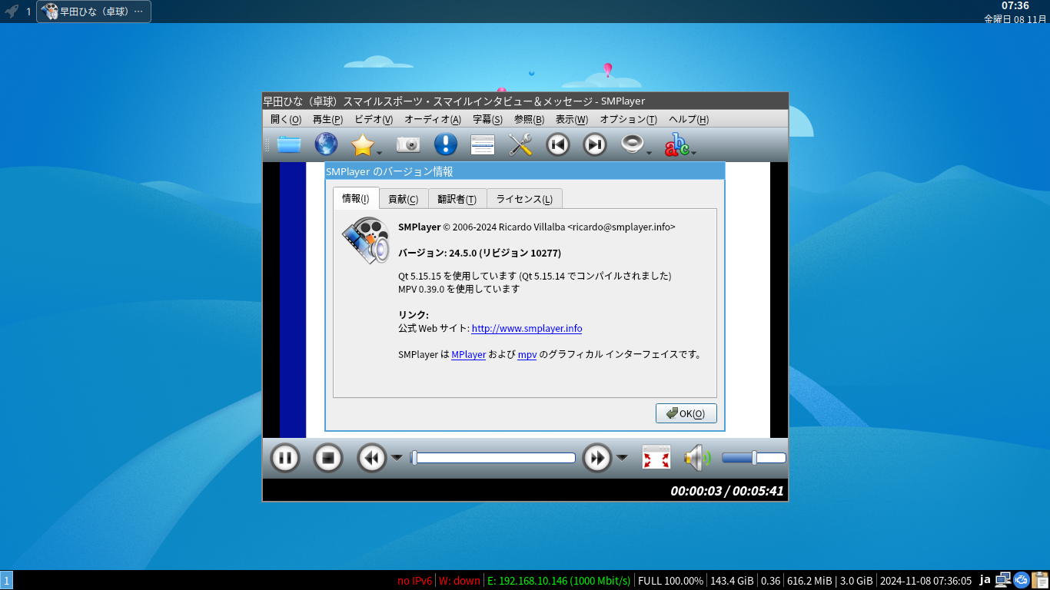This screenshot has height=590, width=1050.
Task: Click the バージョン: 24.5.0 version text
Action: click(480, 254)
